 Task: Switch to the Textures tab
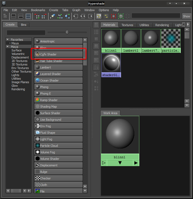127,25
